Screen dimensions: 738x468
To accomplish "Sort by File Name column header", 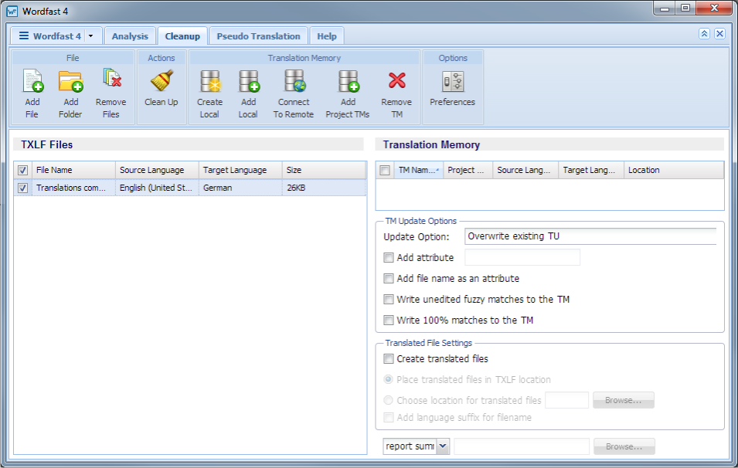I will point(74,170).
